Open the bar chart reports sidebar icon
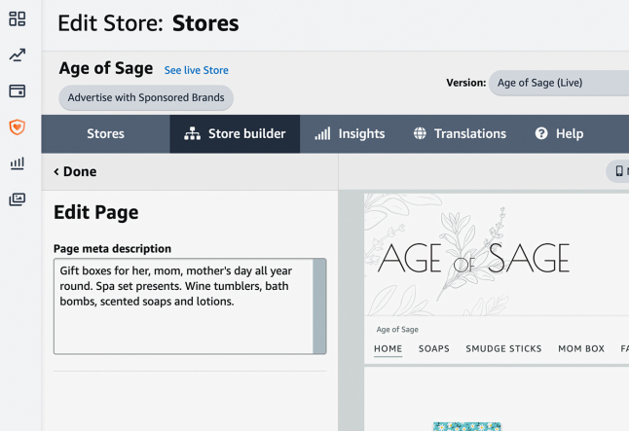The width and height of the screenshot is (629, 431). (18, 163)
